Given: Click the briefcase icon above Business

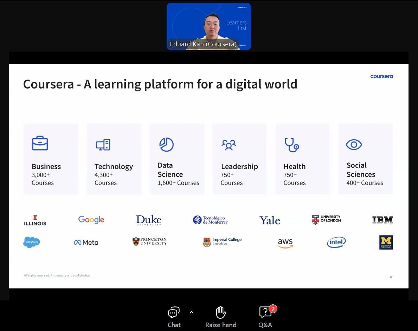Looking at the screenshot, I should pos(40,143).
